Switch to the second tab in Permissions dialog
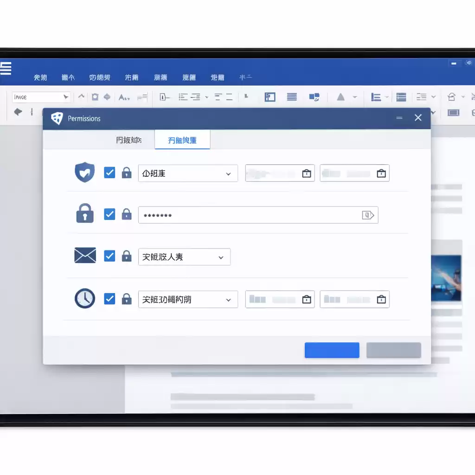 tap(182, 139)
